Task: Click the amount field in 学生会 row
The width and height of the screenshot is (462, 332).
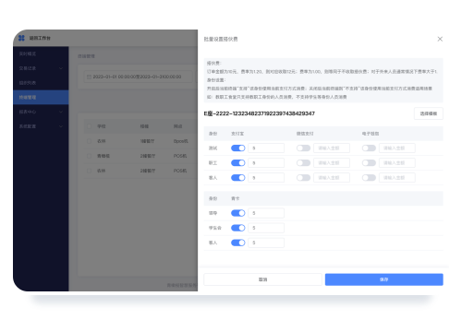Action: [x=266, y=228]
